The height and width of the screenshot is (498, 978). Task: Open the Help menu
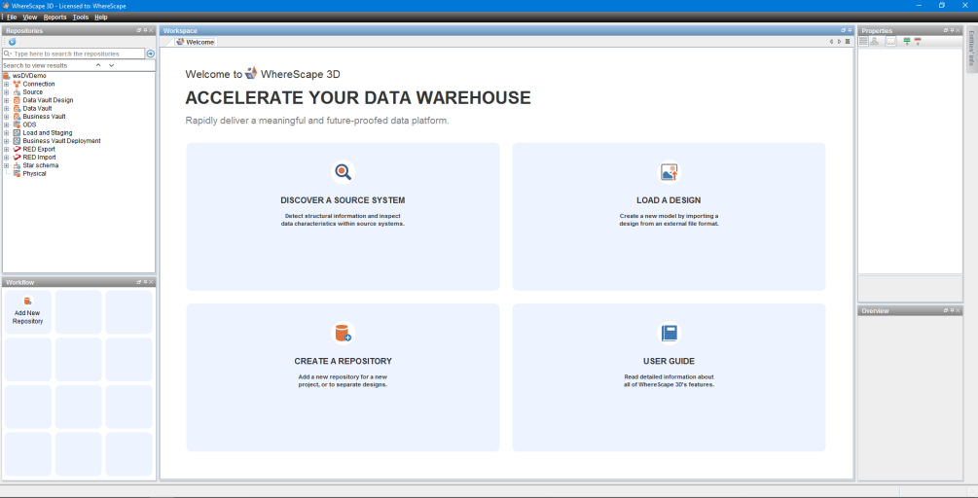101,18
